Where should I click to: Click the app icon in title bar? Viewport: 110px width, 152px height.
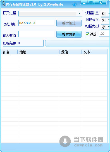[x=4, y=4]
